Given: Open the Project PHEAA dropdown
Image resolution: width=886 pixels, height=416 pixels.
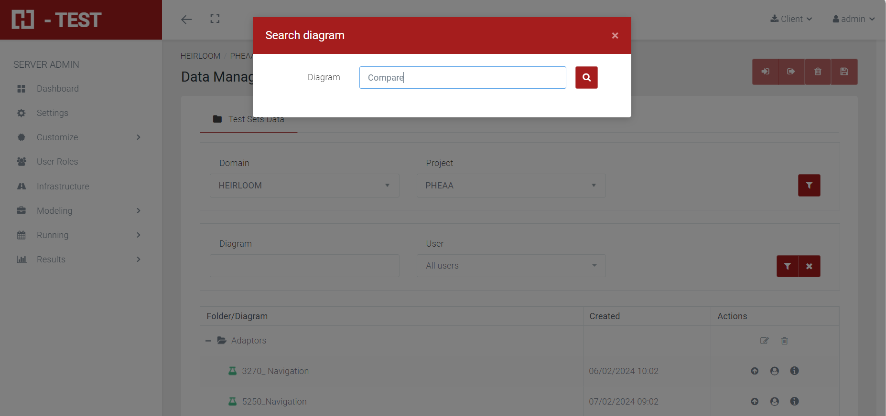Looking at the screenshot, I should tap(511, 186).
